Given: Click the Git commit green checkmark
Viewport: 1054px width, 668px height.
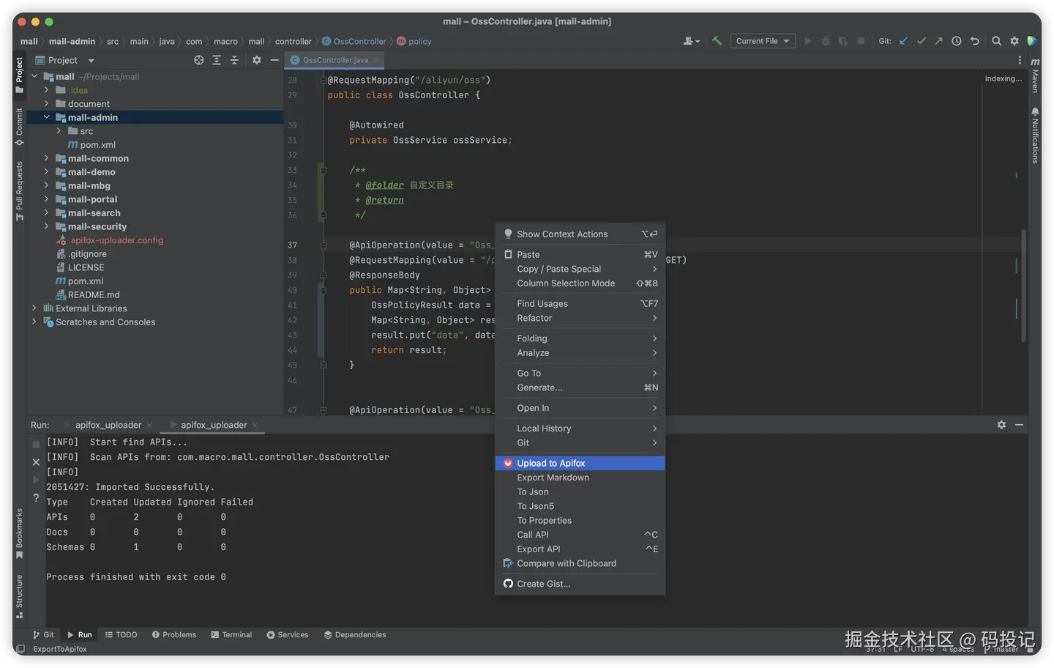Looking at the screenshot, I should (x=921, y=41).
